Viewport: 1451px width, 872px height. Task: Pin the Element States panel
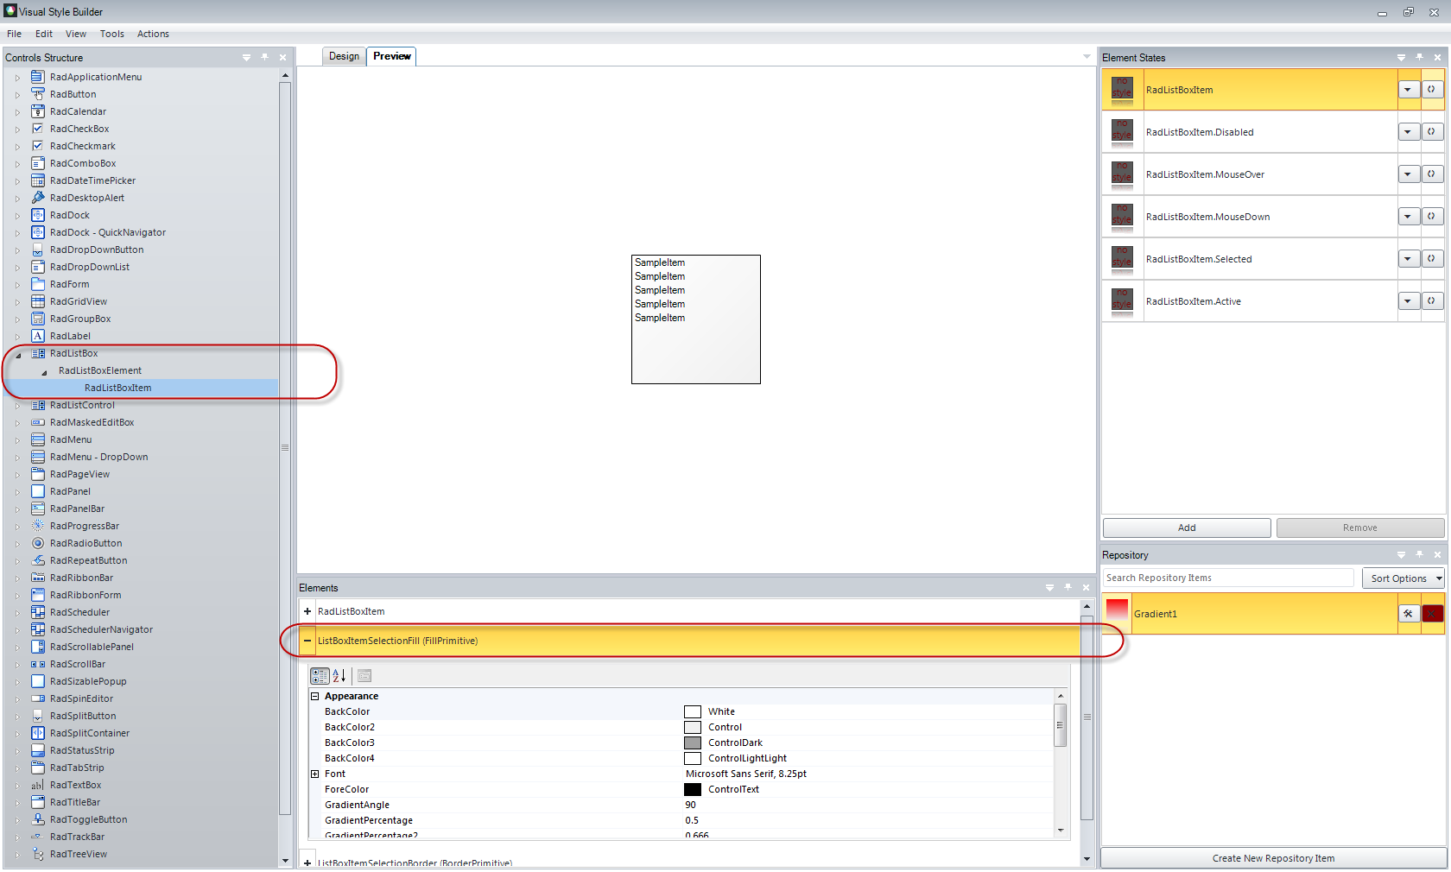click(x=1419, y=57)
